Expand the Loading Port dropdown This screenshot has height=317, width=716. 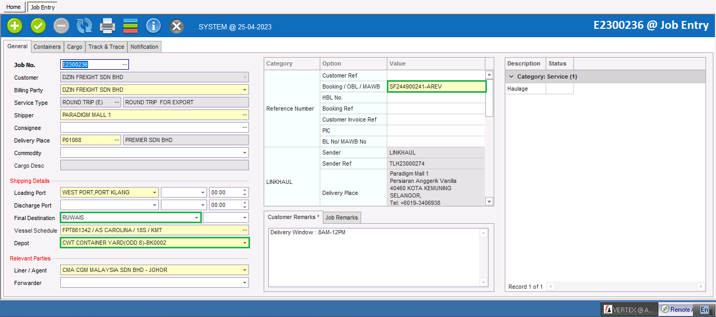[154, 192]
